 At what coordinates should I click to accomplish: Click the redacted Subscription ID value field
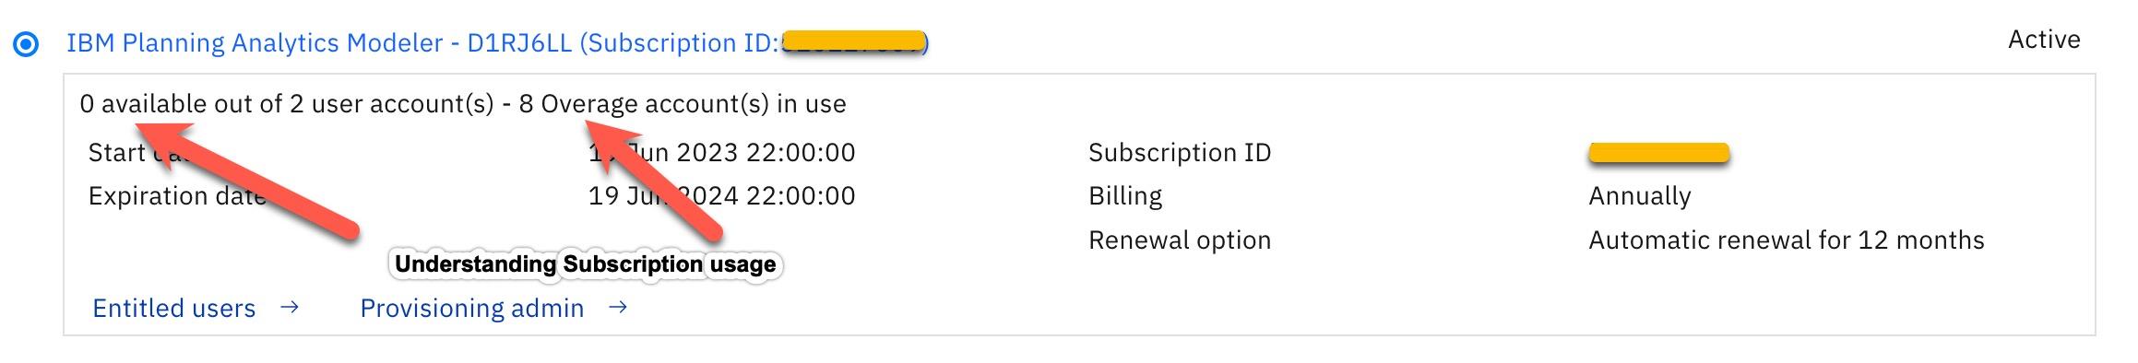coord(1658,154)
